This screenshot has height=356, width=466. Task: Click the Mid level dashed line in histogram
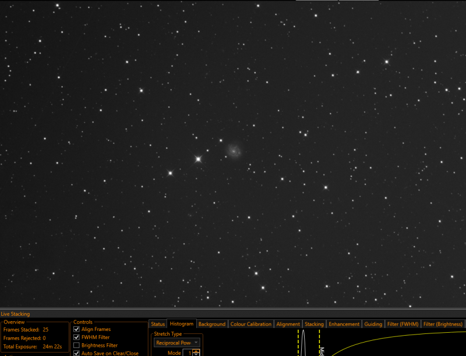[x=319, y=343]
